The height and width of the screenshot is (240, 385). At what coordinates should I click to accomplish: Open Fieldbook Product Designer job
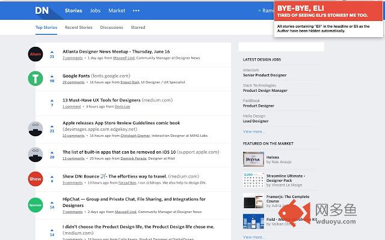point(259,106)
